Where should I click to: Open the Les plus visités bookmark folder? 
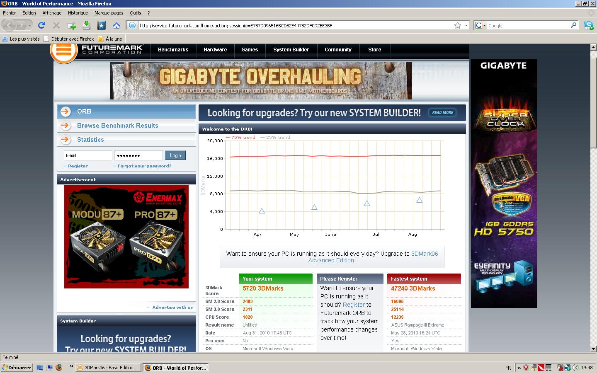click(21, 39)
